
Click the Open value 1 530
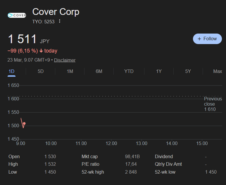coord(50,156)
